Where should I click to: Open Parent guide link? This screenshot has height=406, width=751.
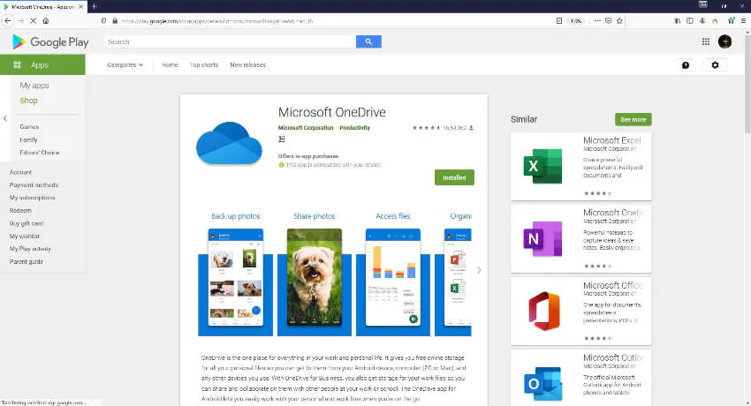coord(27,261)
